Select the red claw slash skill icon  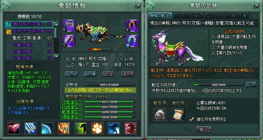(14, 128)
